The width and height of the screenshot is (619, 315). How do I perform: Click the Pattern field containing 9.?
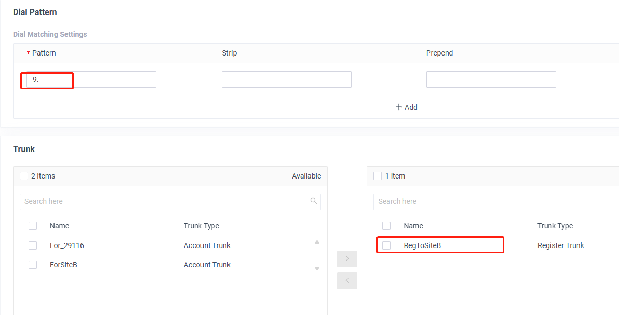91,79
